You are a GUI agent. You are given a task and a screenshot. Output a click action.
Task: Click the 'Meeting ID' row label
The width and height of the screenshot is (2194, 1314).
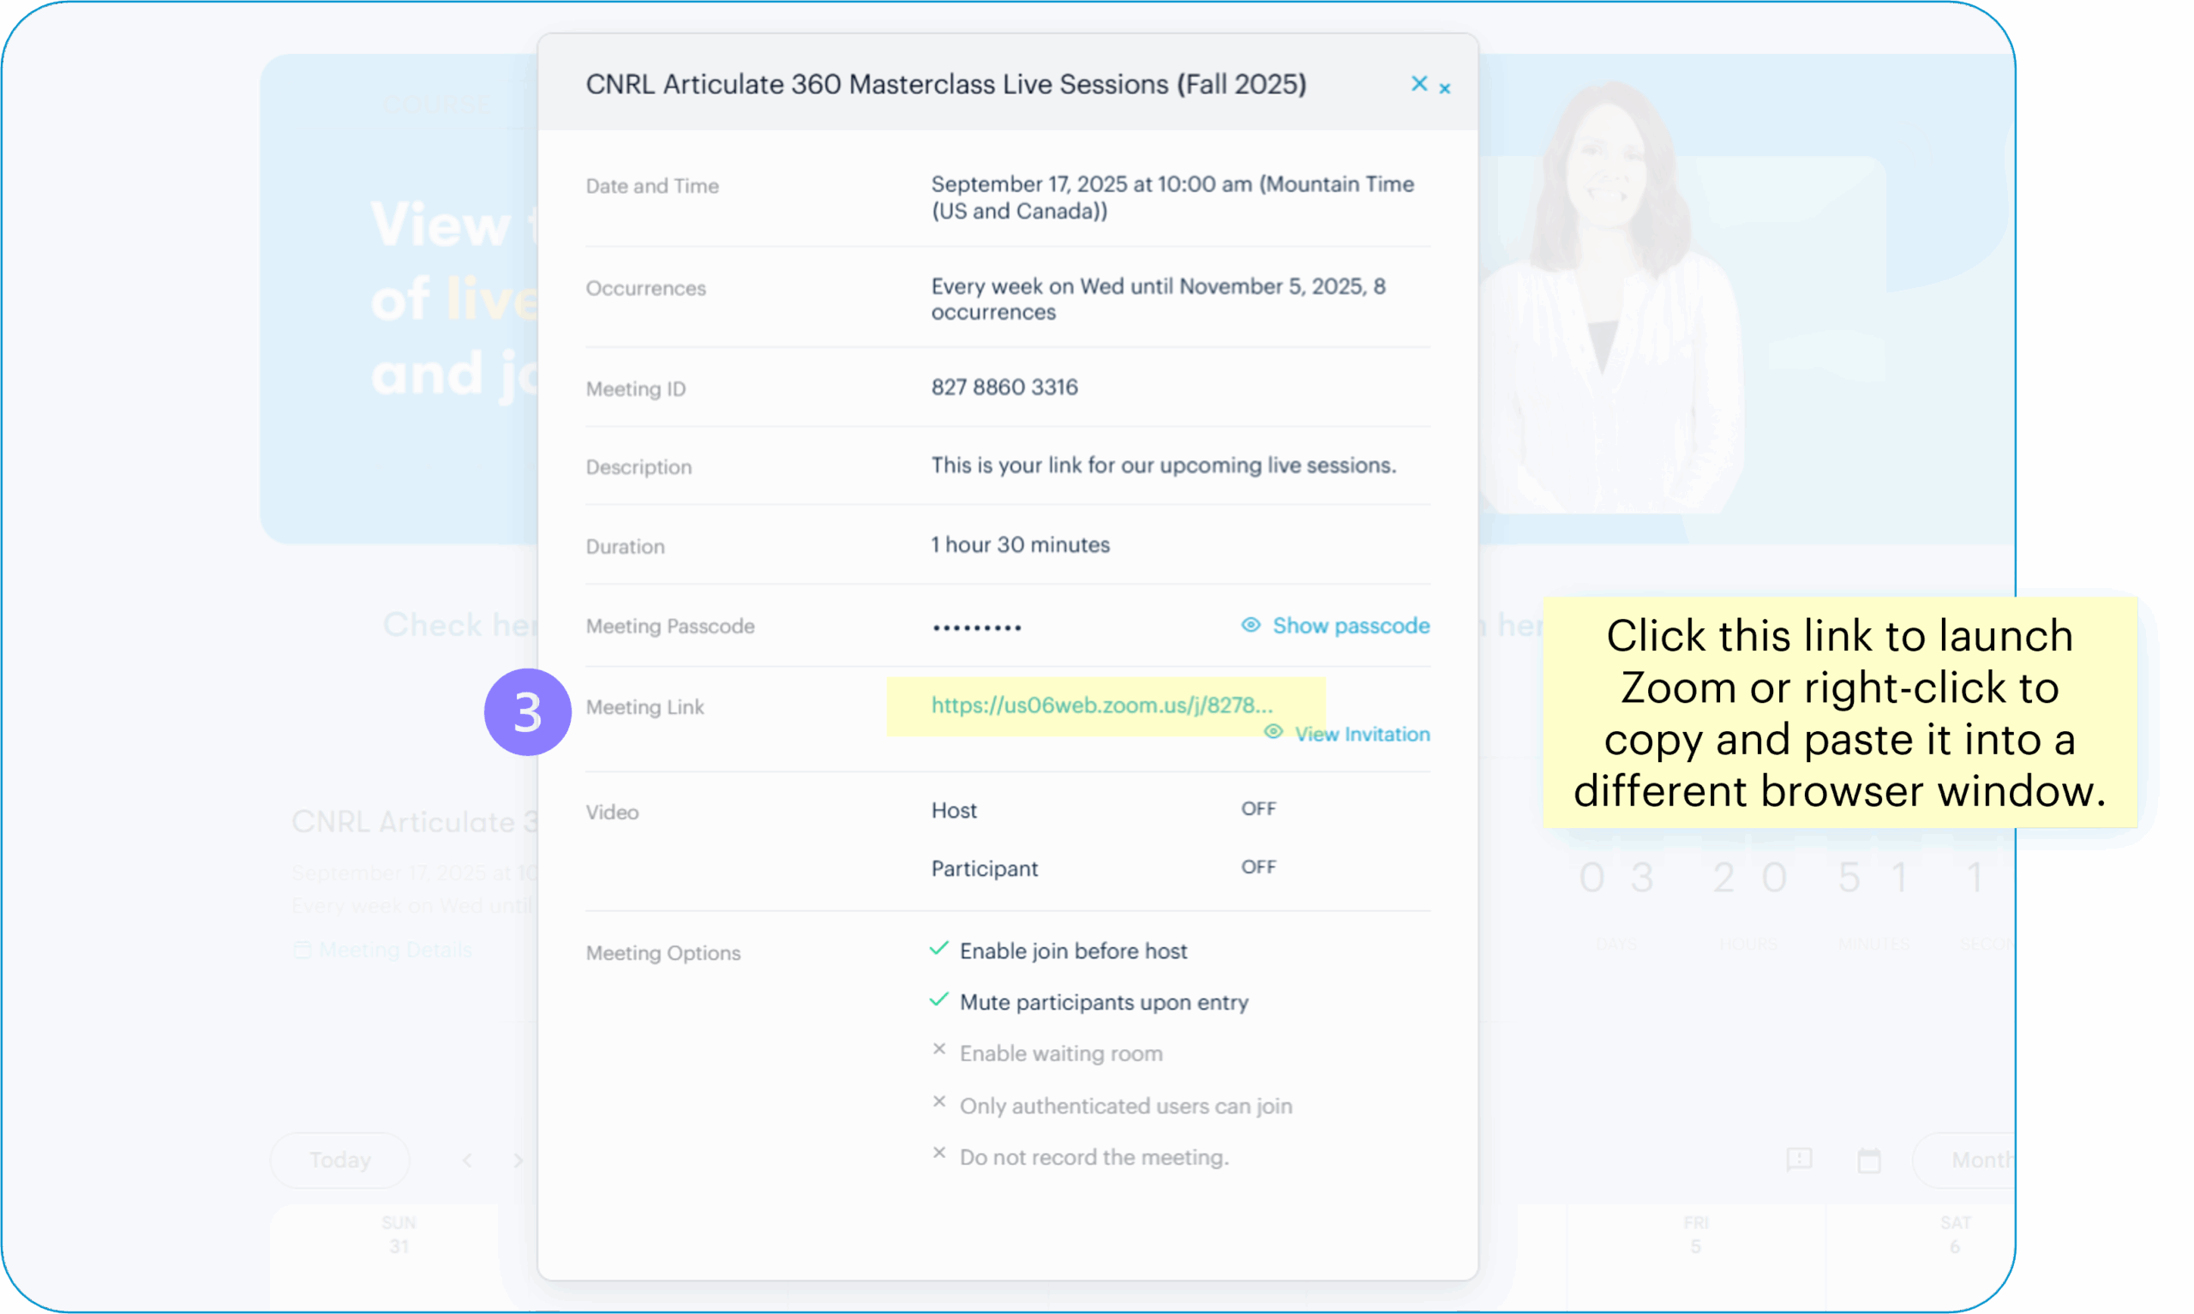point(635,388)
